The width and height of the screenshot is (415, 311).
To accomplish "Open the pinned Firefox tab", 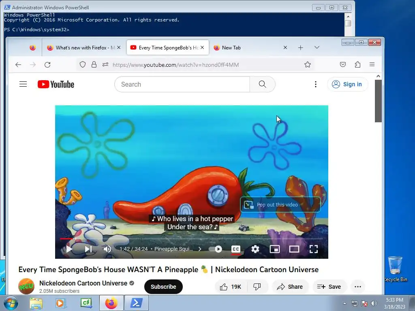I will 32,48.
